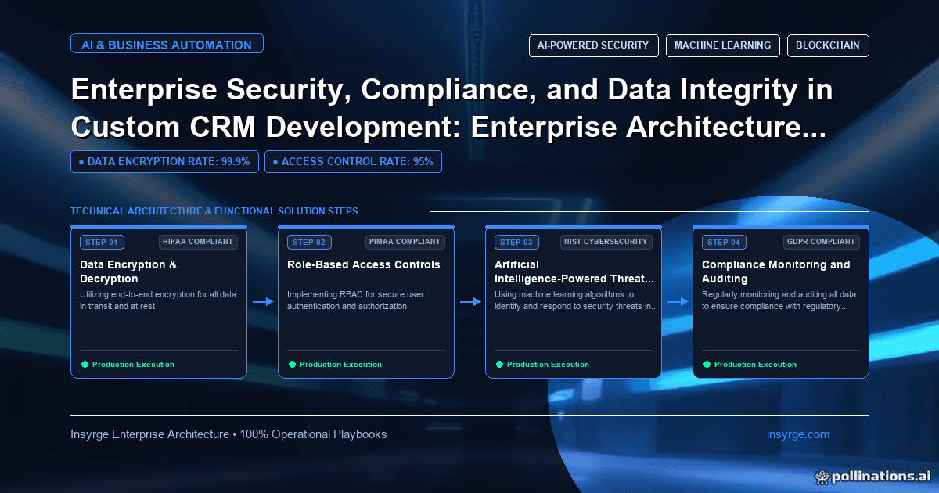
Task: Click the Insyrge Enterprise Architecture footer text
Action: (x=228, y=434)
